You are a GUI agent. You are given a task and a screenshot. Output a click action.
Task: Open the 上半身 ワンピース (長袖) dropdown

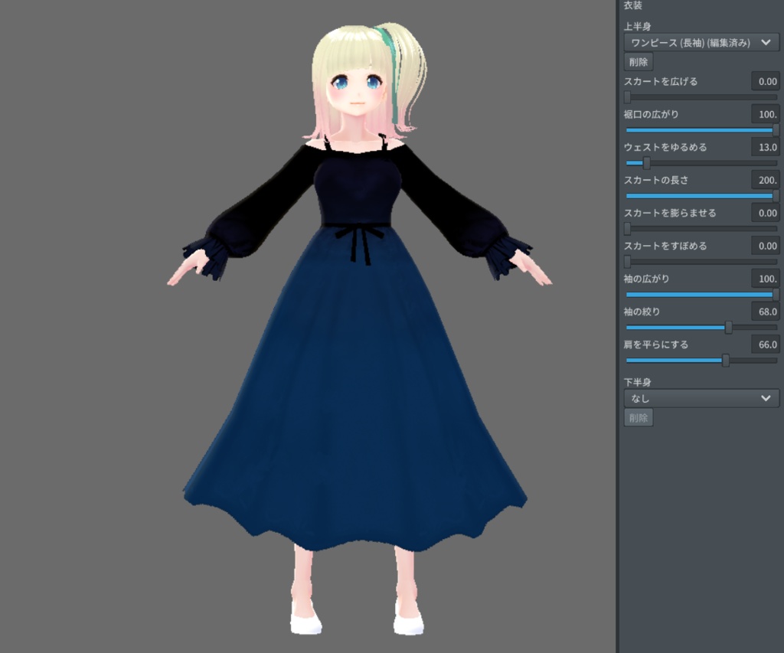pos(701,43)
